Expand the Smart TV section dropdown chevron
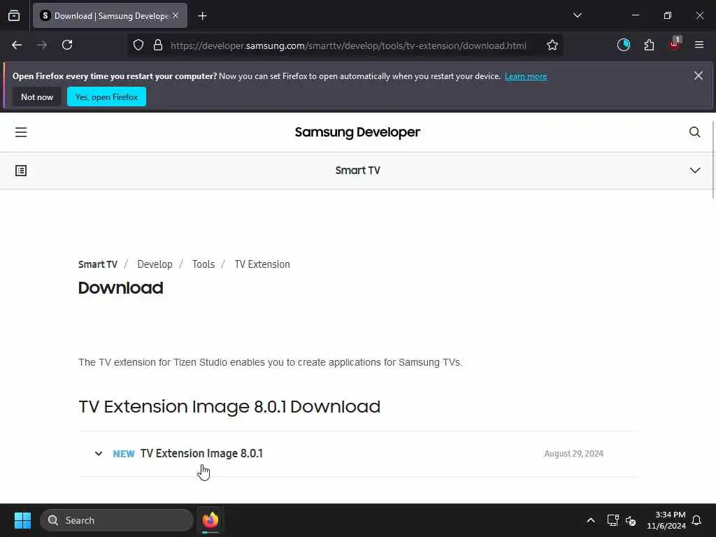716x537 pixels. 694,171
